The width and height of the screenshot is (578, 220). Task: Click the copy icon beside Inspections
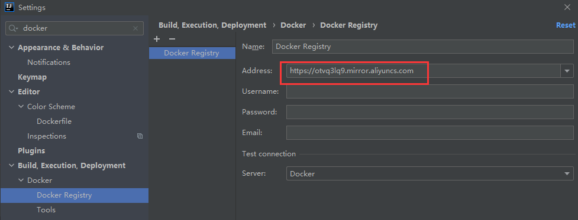tap(140, 136)
